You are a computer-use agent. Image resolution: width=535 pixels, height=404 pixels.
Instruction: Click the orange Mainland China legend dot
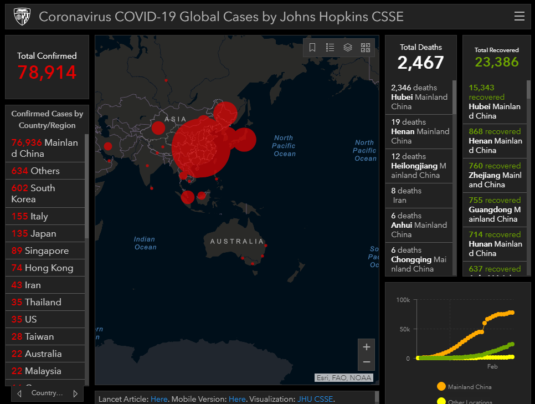[441, 387]
